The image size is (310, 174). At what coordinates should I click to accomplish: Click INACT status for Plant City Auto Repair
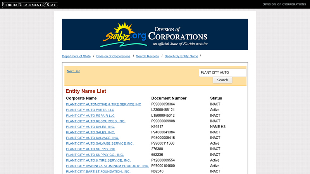pos(215,115)
